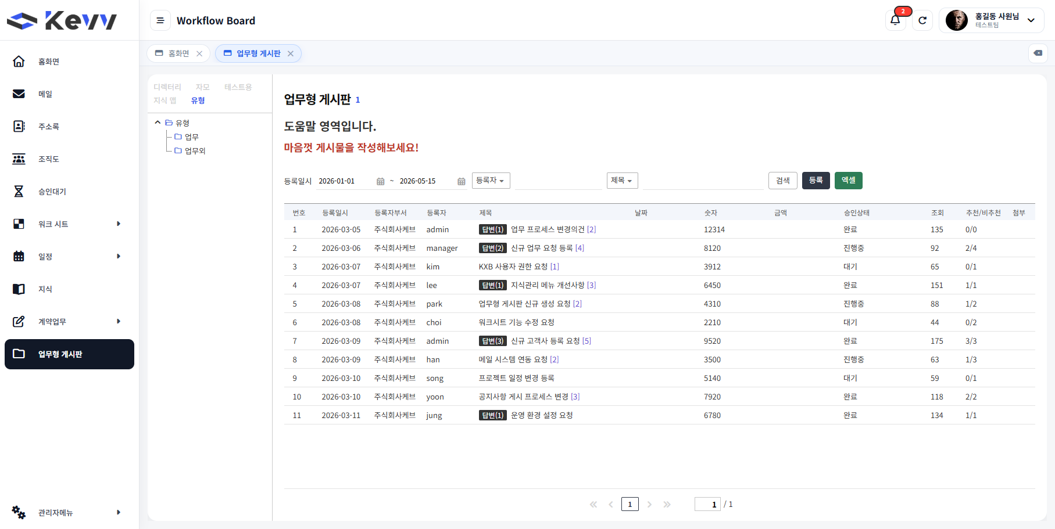Screen dimensions: 1055x529
Task: Open post 신규 업무 요청 등록
Action: click(541, 248)
